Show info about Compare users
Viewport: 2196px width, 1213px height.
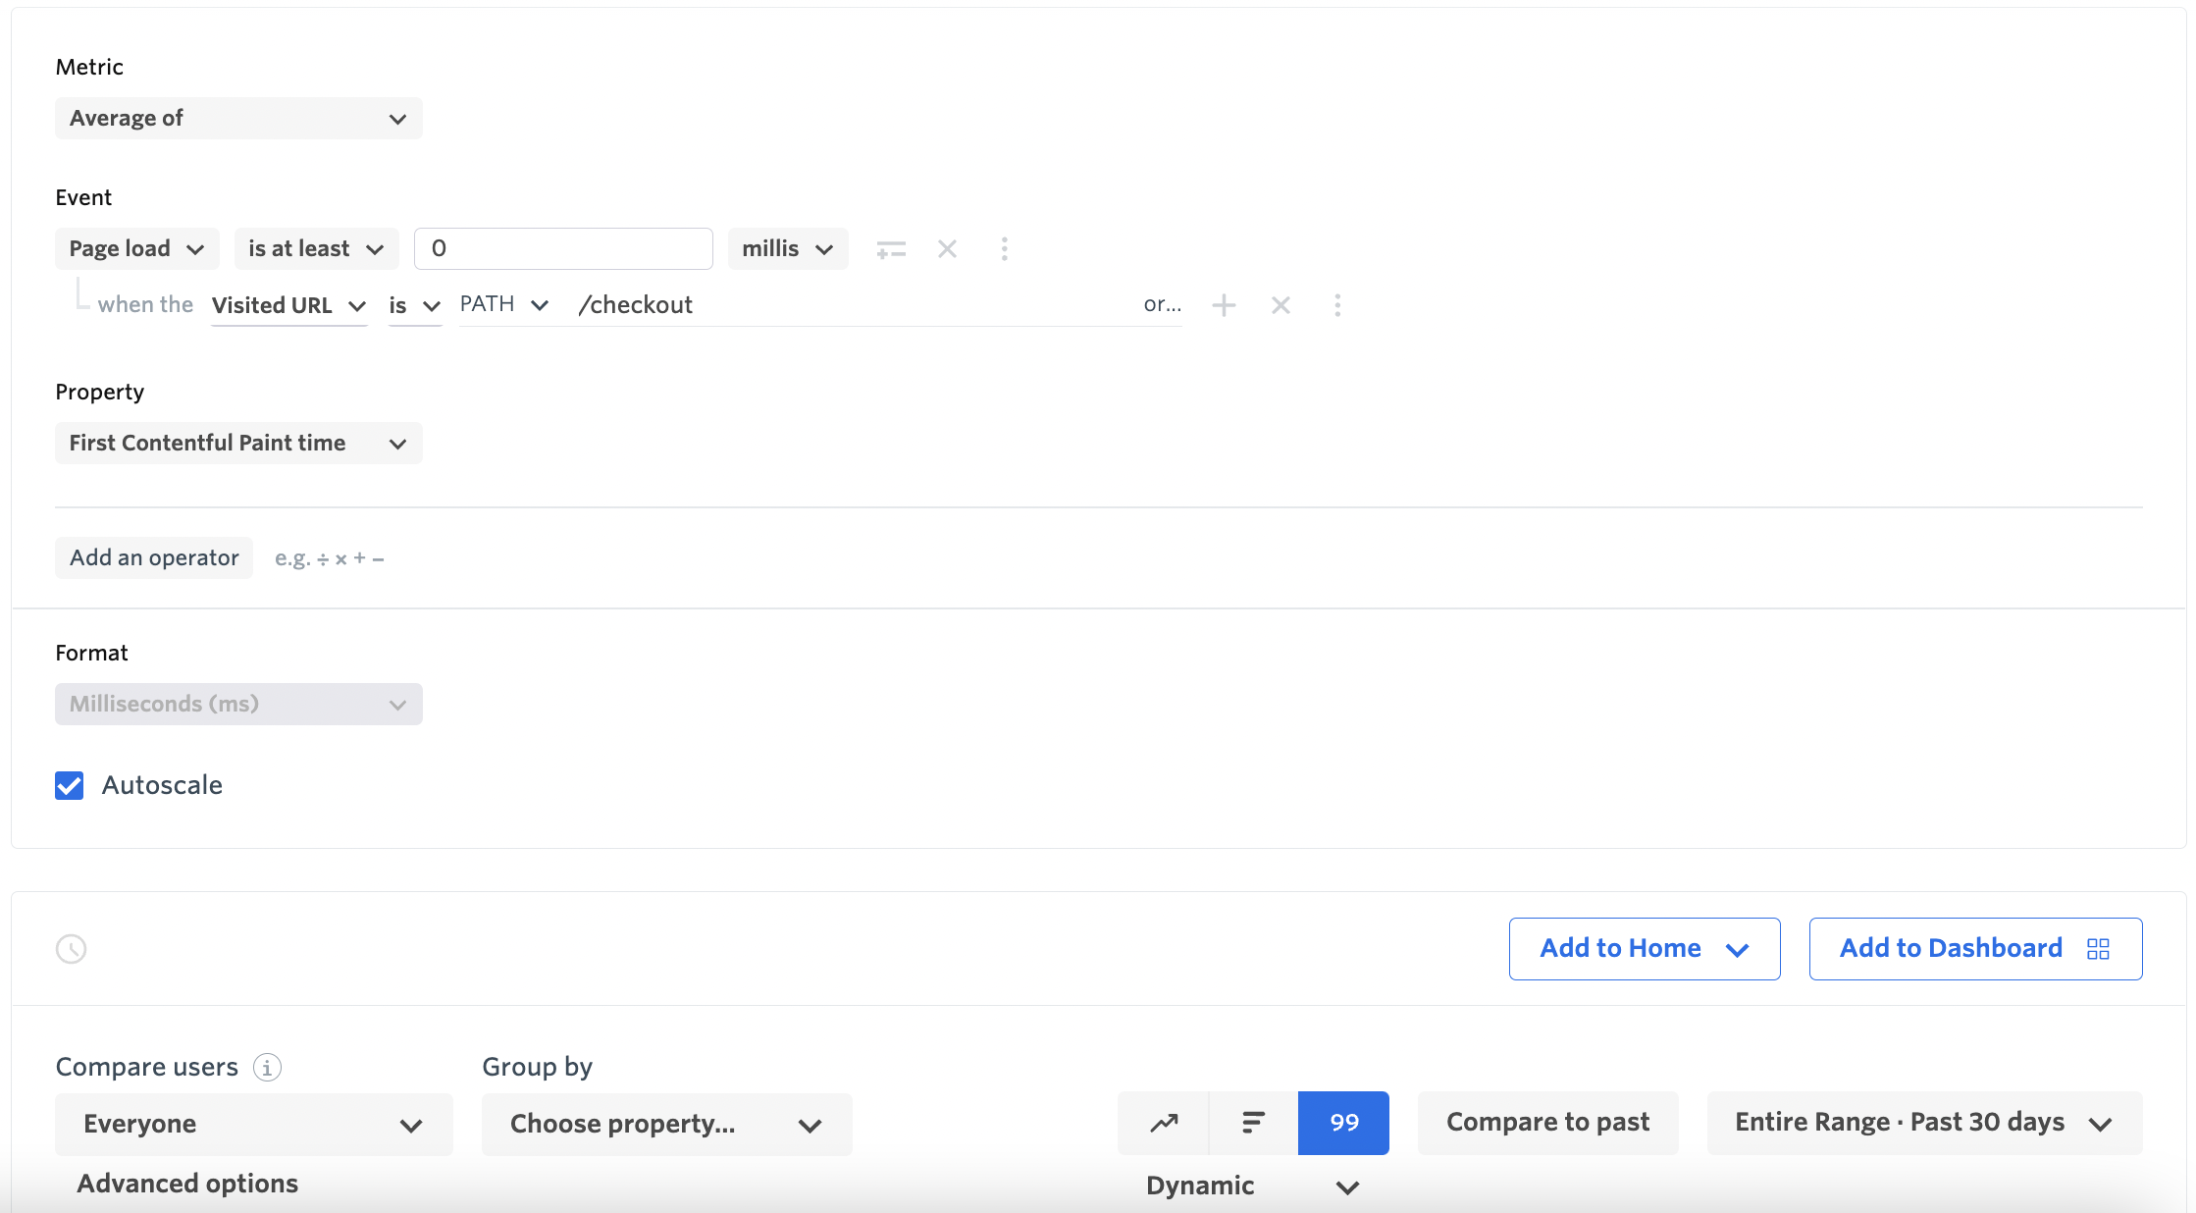[267, 1067]
